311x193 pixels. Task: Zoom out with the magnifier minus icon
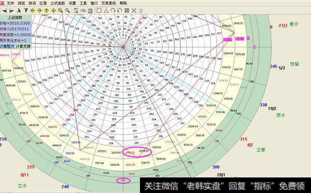[67, 10]
